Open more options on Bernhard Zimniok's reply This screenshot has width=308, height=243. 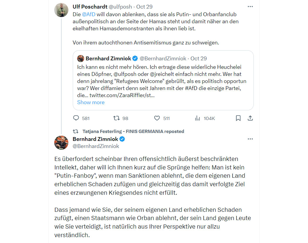[x=250, y=139]
